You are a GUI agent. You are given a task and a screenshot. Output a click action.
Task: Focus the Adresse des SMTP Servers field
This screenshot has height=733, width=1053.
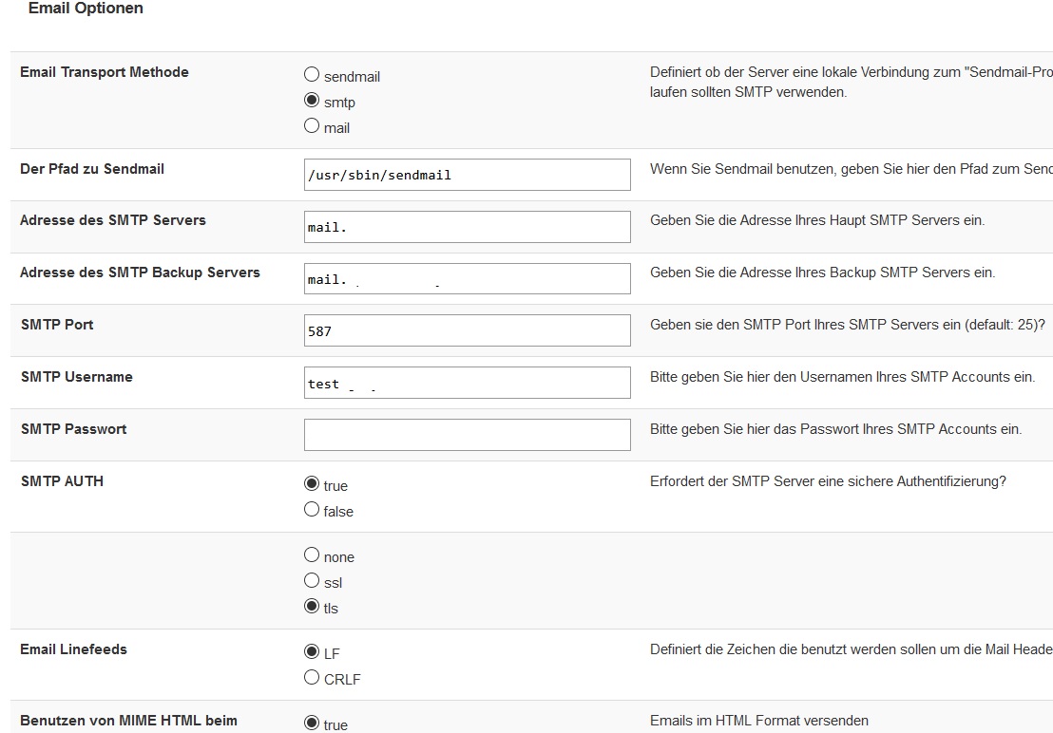(467, 227)
